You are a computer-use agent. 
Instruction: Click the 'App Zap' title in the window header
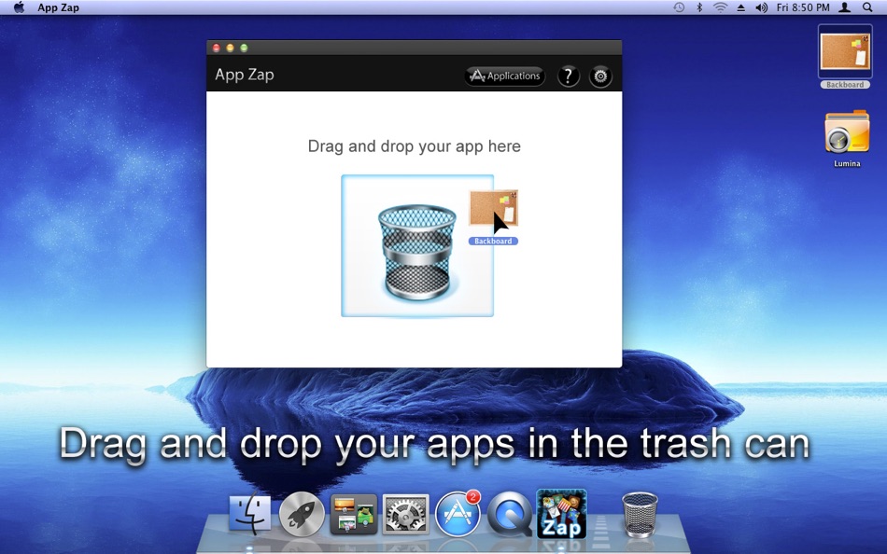pyautogui.click(x=245, y=75)
